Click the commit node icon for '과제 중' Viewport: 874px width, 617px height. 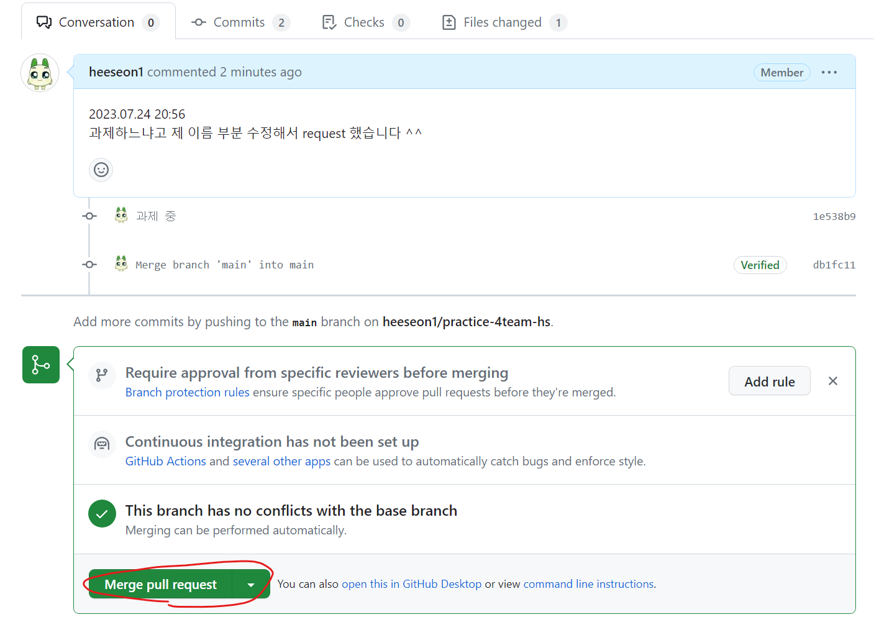[x=89, y=216]
